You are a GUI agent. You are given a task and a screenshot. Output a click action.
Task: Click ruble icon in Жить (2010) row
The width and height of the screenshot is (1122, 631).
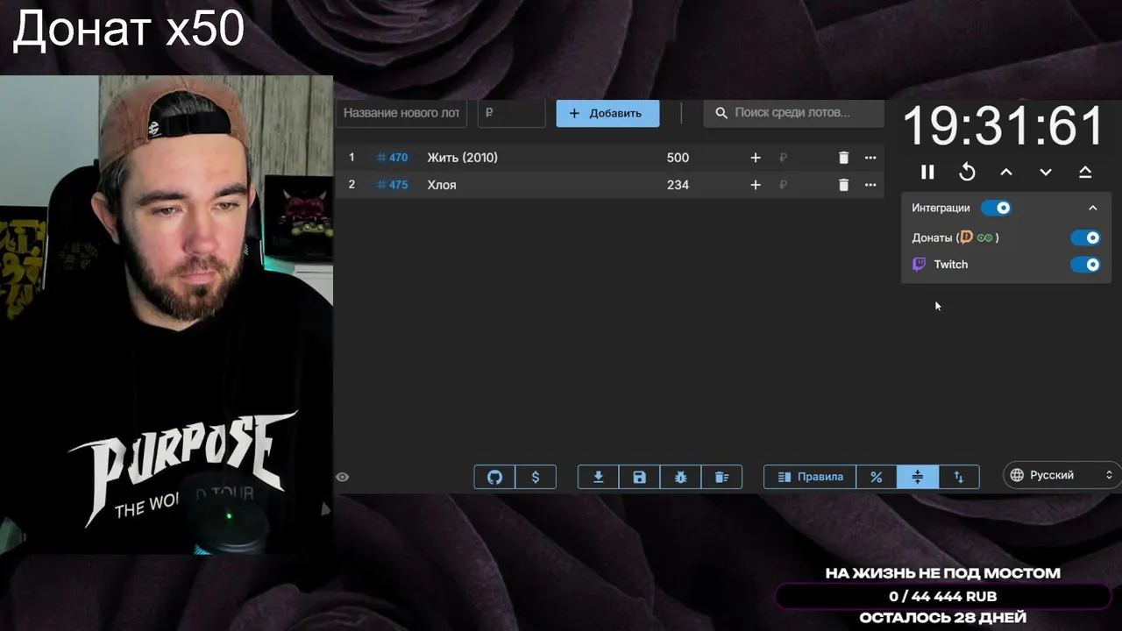783,158
